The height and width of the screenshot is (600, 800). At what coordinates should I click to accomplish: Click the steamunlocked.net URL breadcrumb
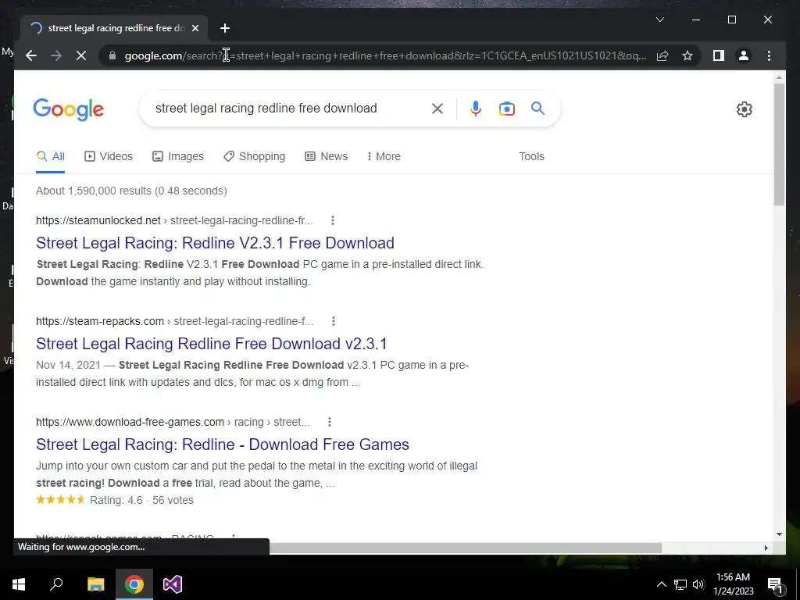point(174,220)
